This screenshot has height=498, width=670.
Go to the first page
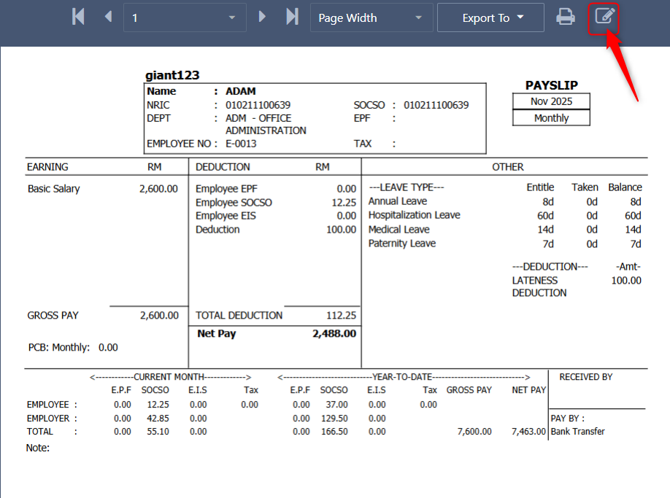(x=78, y=17)
